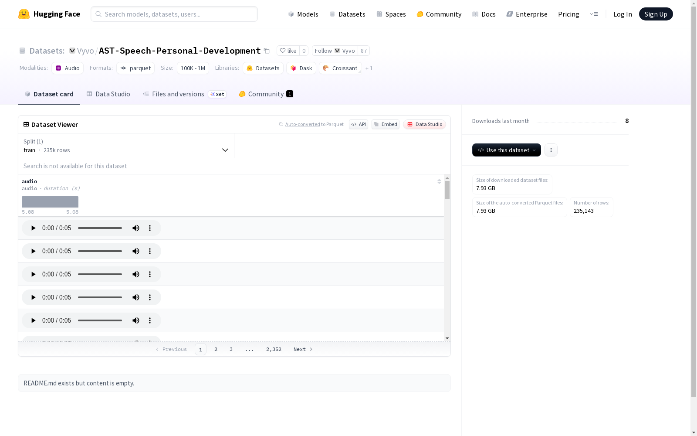
Task: Mute the fifth audio player
Action: tap(136, 320)
